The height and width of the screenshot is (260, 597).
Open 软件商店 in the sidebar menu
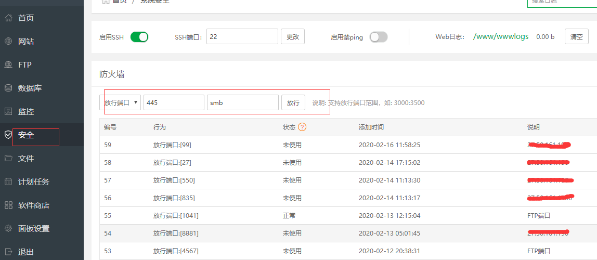pyautogui.click(x=33, y=205)
